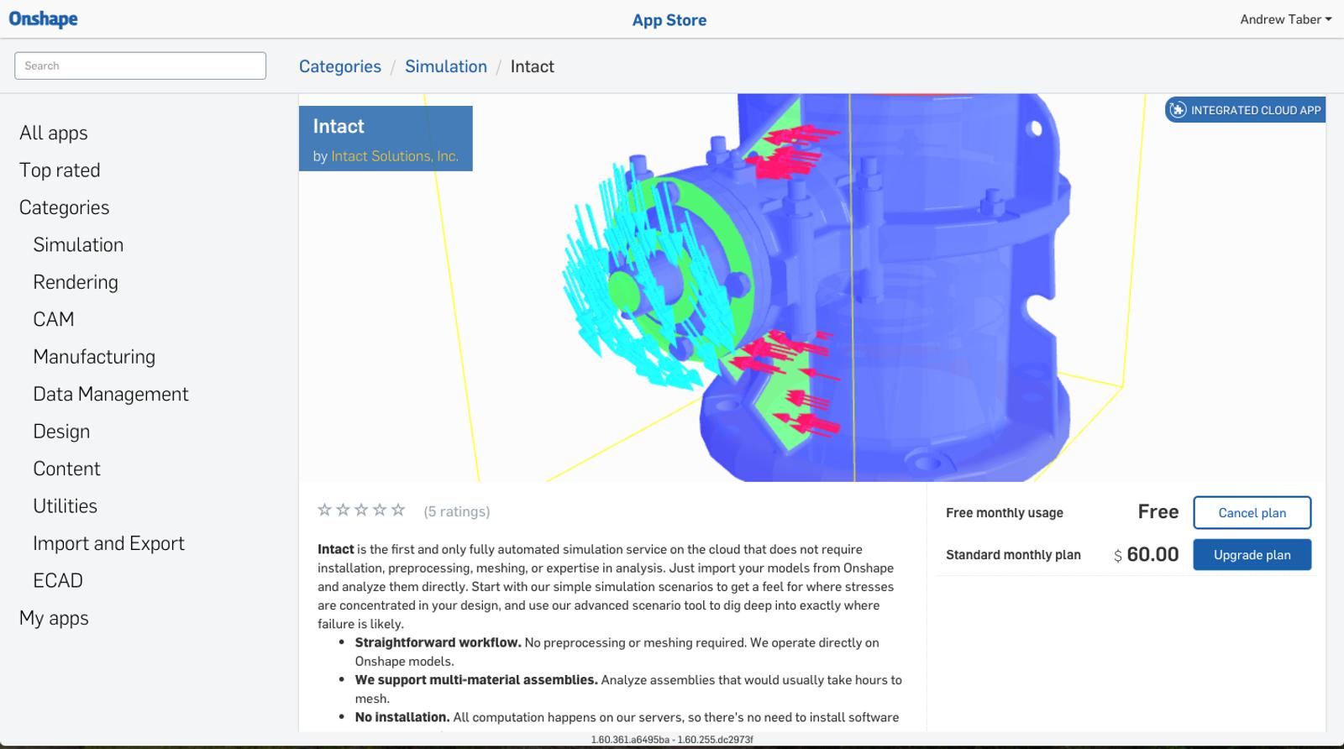Open the Categories breadcrumb link
The image size is (1344, 749).
pos(339,66)
